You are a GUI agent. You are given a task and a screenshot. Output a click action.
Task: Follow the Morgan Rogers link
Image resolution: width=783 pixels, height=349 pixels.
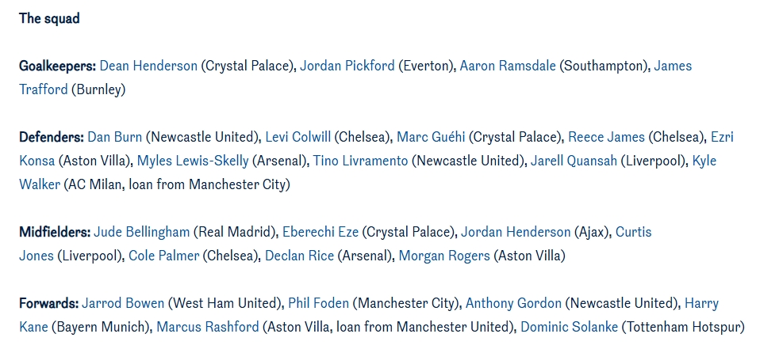pos(444,256)
